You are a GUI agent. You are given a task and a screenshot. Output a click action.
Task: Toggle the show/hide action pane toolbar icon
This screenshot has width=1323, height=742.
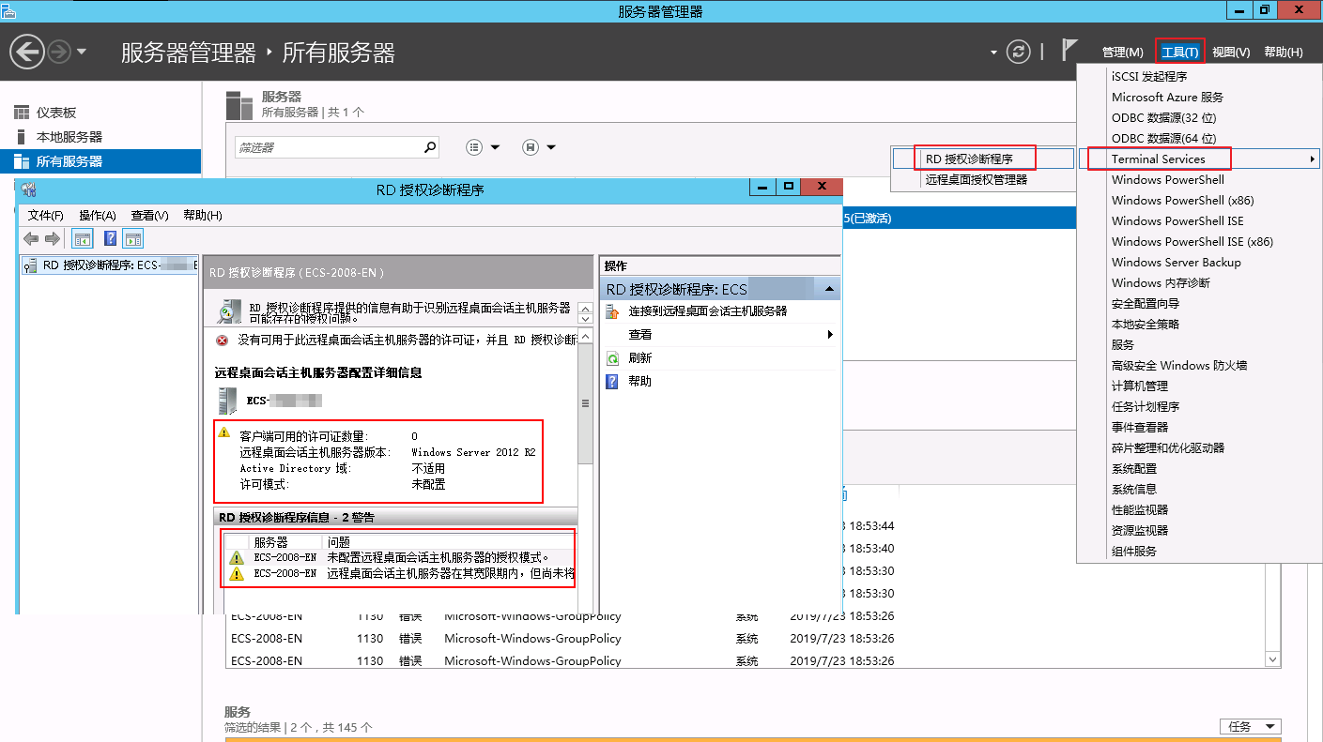[x=132, y=238]
